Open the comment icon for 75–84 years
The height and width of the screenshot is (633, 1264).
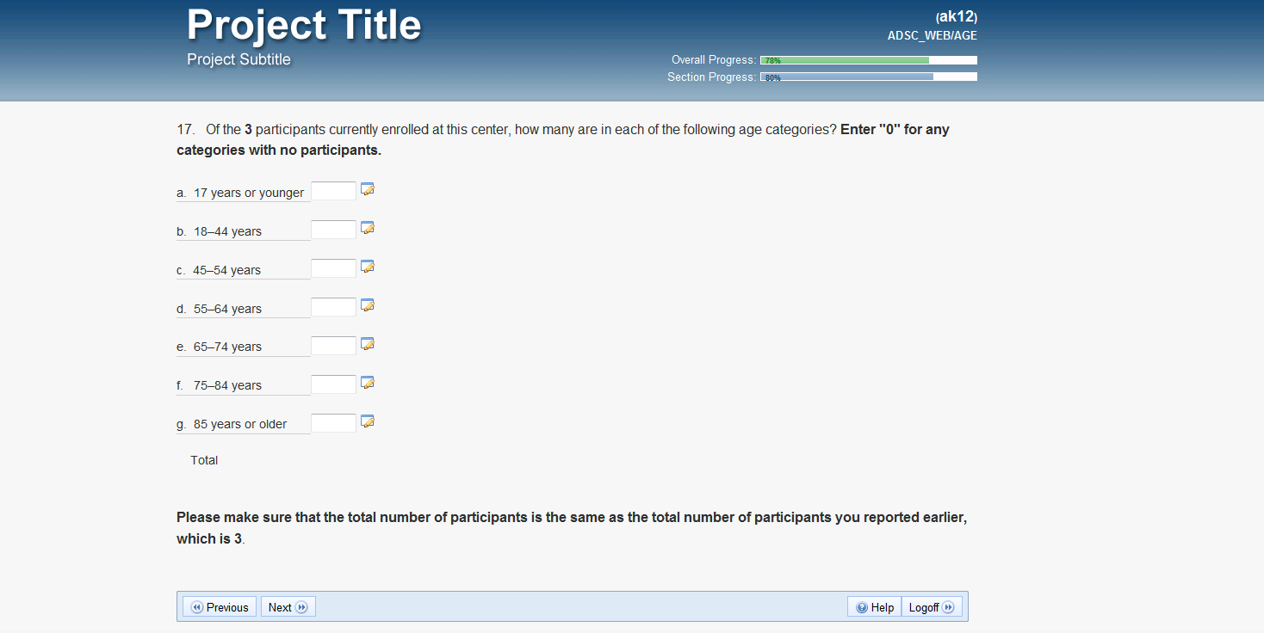point(368,383)
